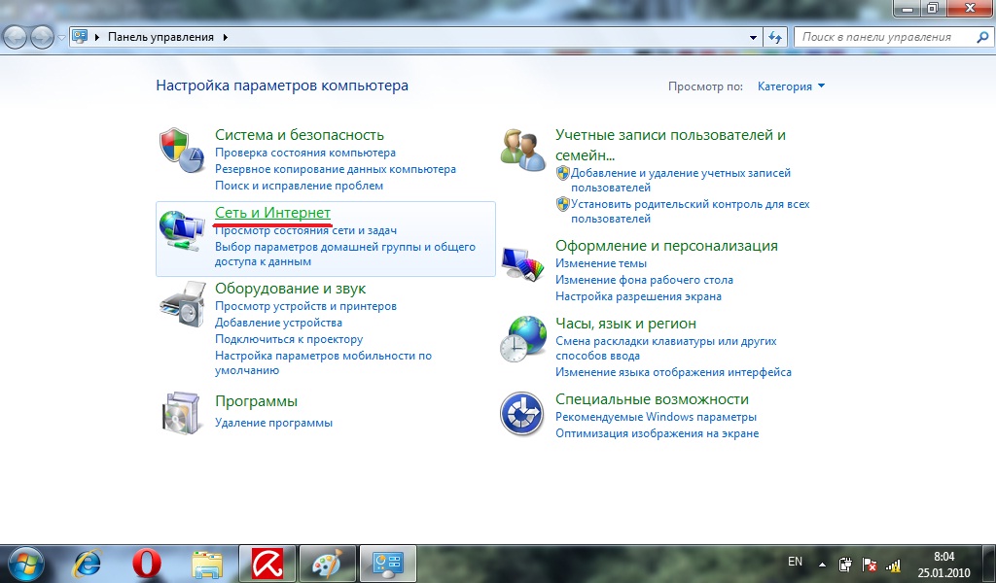The width and height of the screenshot is (996, 583).
Task: Switch to Paint in the taskbar
Action: click(328, 564)
